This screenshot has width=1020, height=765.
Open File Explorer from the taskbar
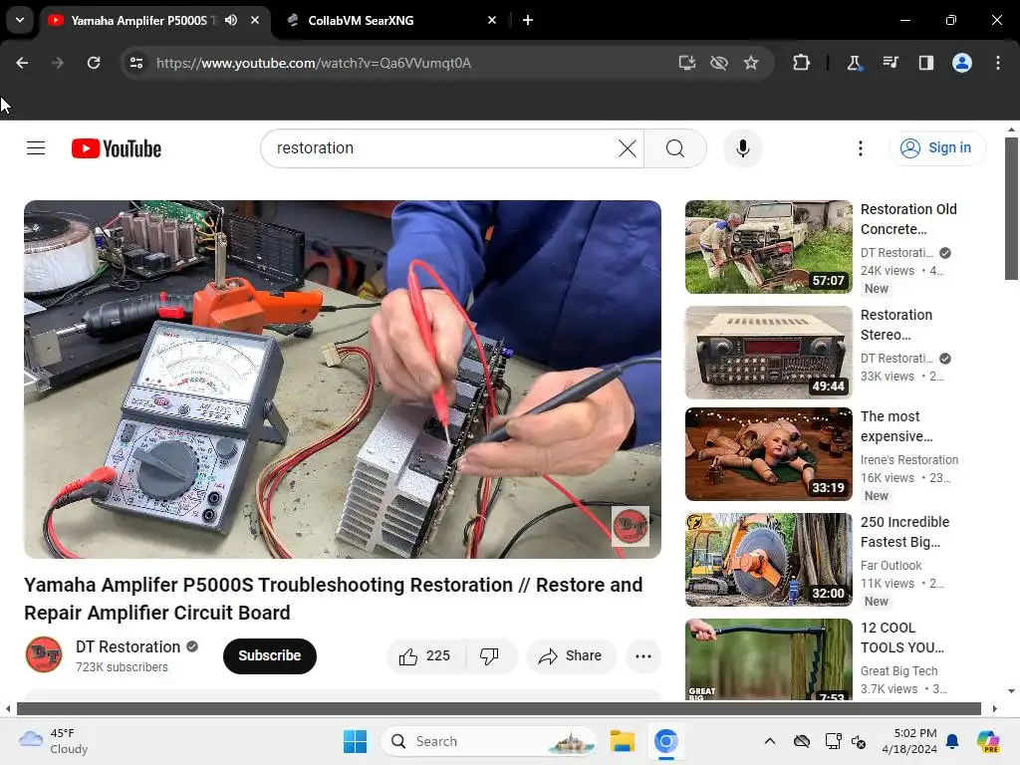pos(622,741)
